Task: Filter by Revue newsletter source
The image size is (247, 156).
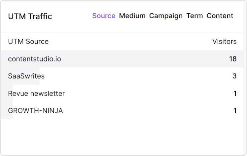Action: pyautogui.click(x=36, y=93)
